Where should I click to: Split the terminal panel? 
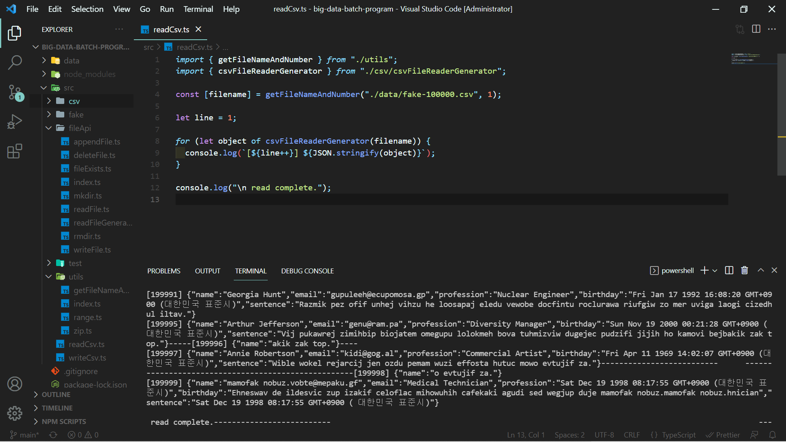click(729, 271)
